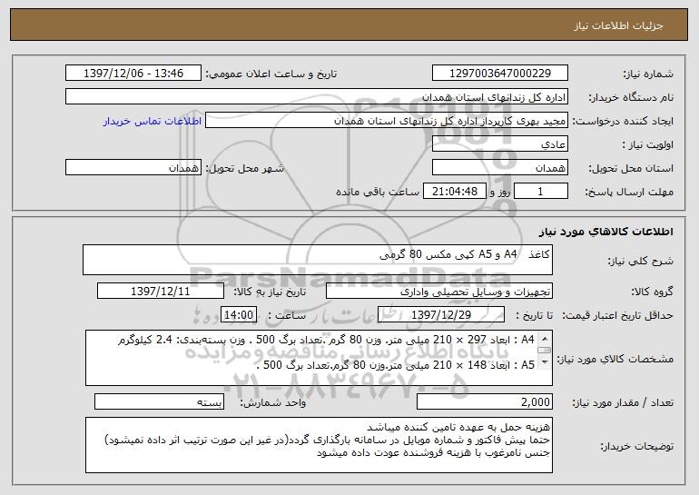
Task: Click the need date field 1397/12/11
Action: coord(161,292)
